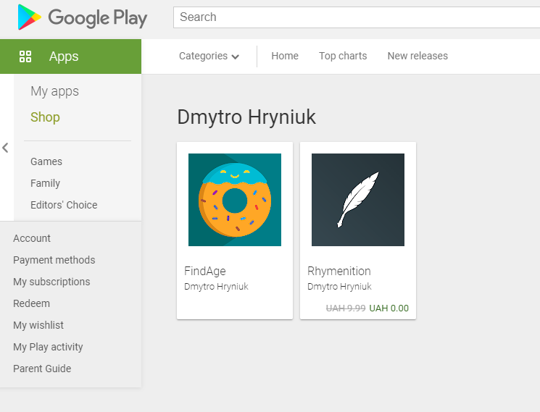Click the UAH 0.00 price on Rhymenition
Screen dimensions: 540x412
389,308
